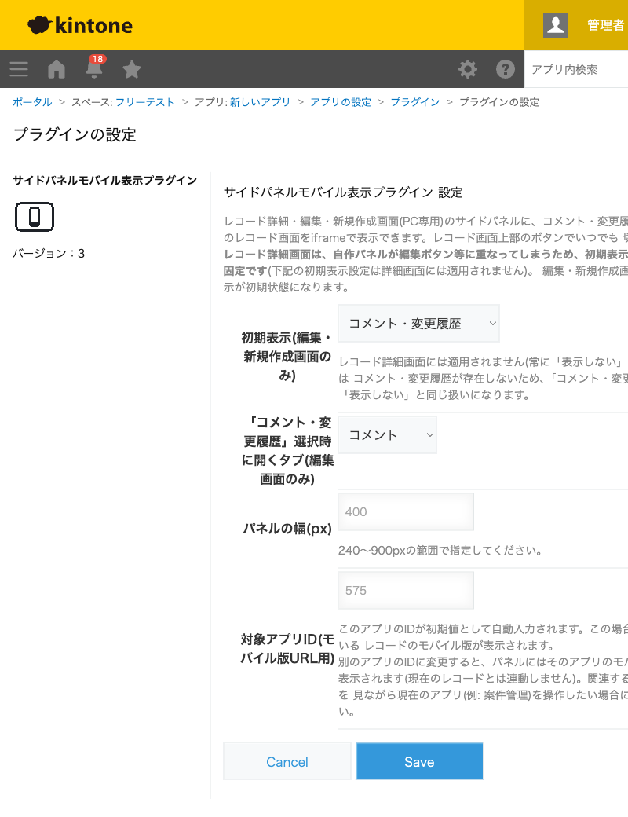The image size is (628, 817).
Task: Open the hamburger menu
Action: click(19, 69)
